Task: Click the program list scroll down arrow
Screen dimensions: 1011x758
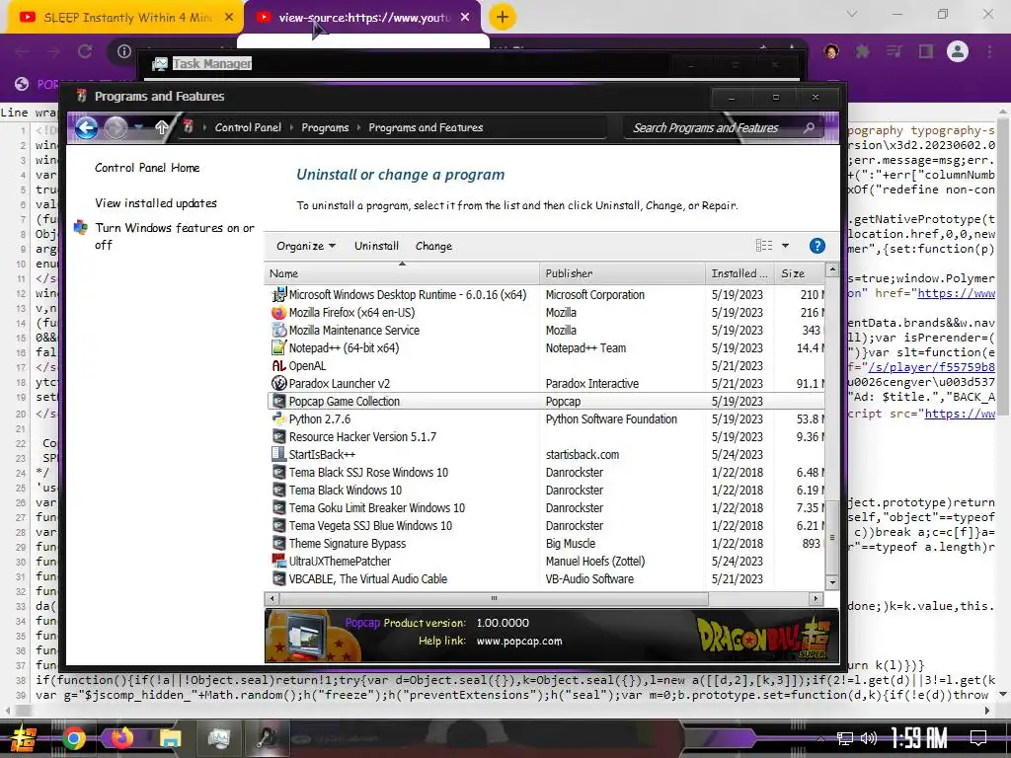Action: [x=831, y=582]
